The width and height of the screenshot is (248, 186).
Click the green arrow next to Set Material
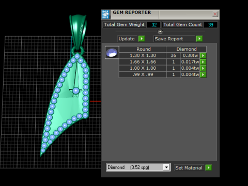(208, 167)
